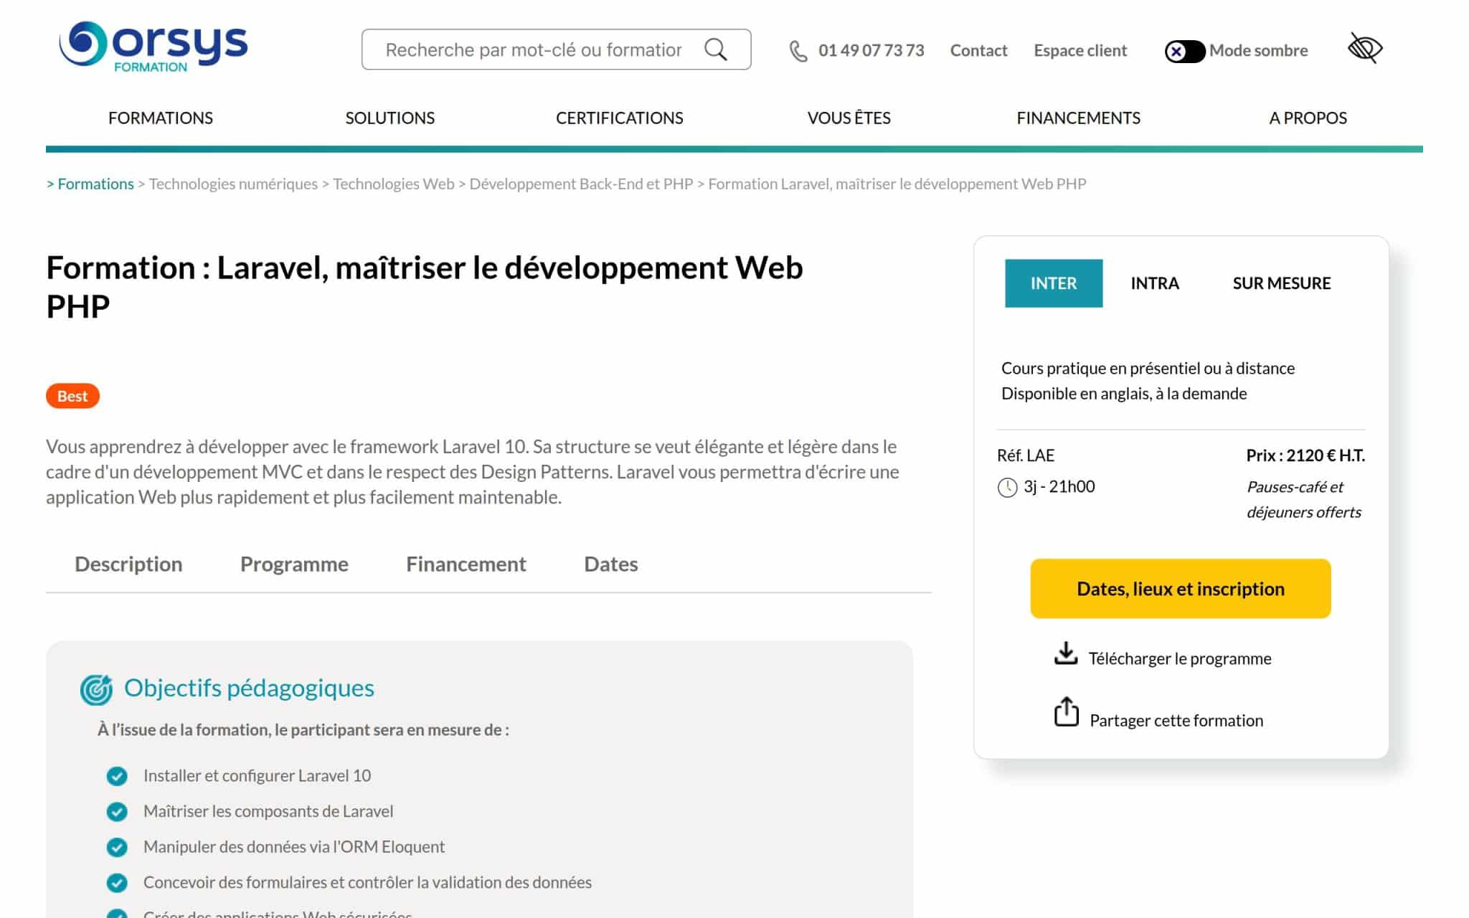Click the orange Best badge
Viewport: 1469px width, 918px height.
pyautogui.click(x=72, y=396)
